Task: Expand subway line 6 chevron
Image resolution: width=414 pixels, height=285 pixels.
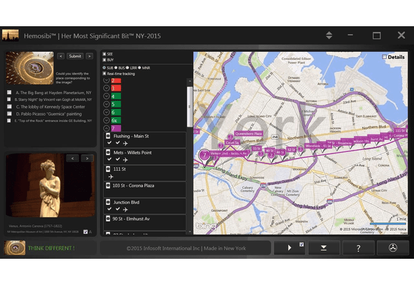Action: [106, 112]
